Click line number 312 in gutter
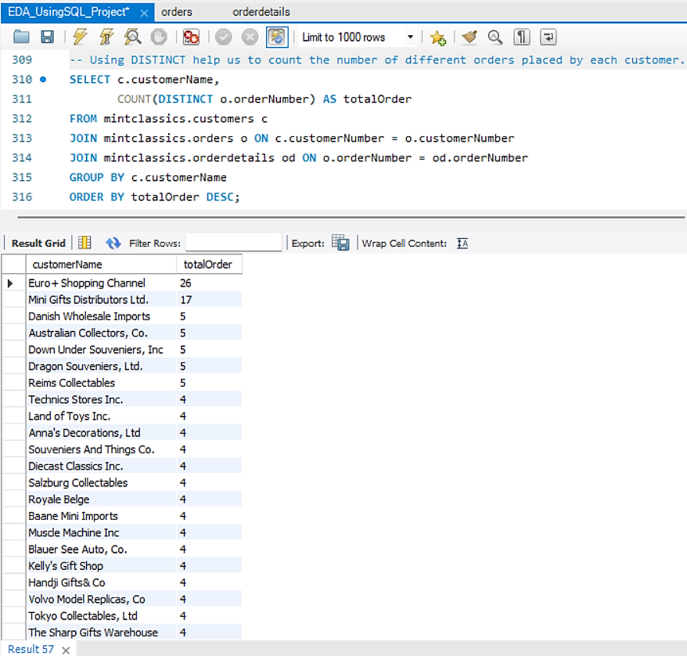 [x=22, y=118]
